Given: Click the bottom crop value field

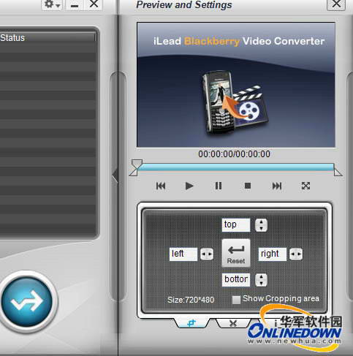Looking at the screenshot, I should point(236,279).
